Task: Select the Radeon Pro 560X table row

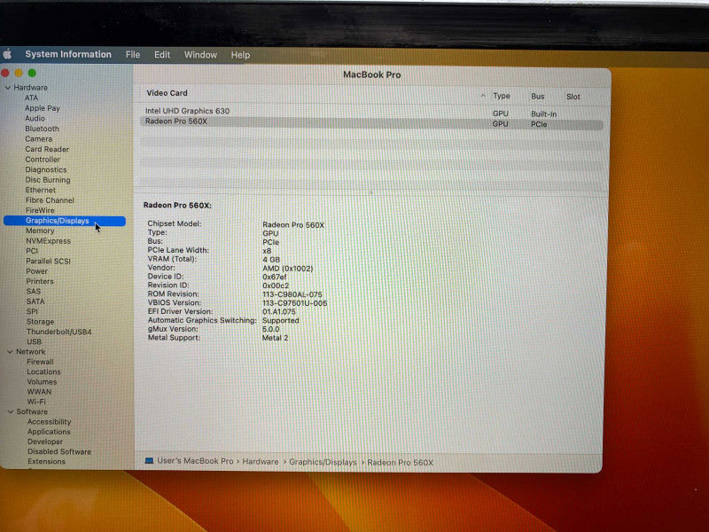Action: pyautogui.click(x=371, y=122)
